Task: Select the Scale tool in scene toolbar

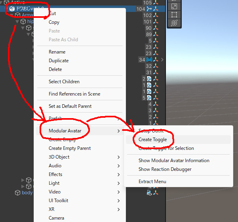Action: point(173,6)
